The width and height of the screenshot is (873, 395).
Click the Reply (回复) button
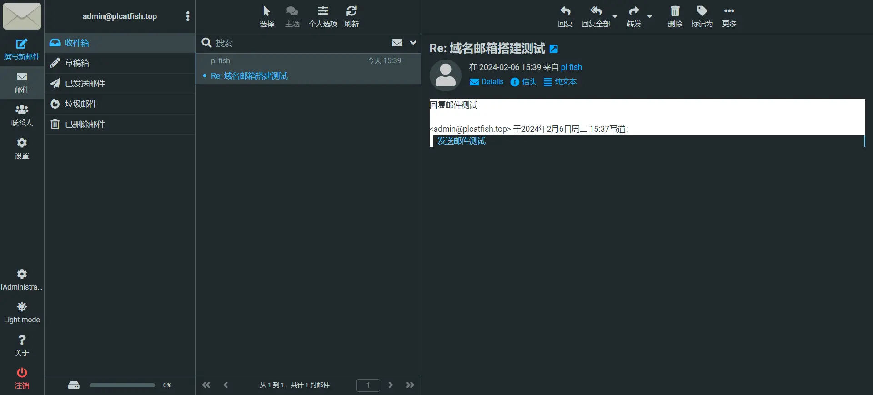(x=565, y=17)
